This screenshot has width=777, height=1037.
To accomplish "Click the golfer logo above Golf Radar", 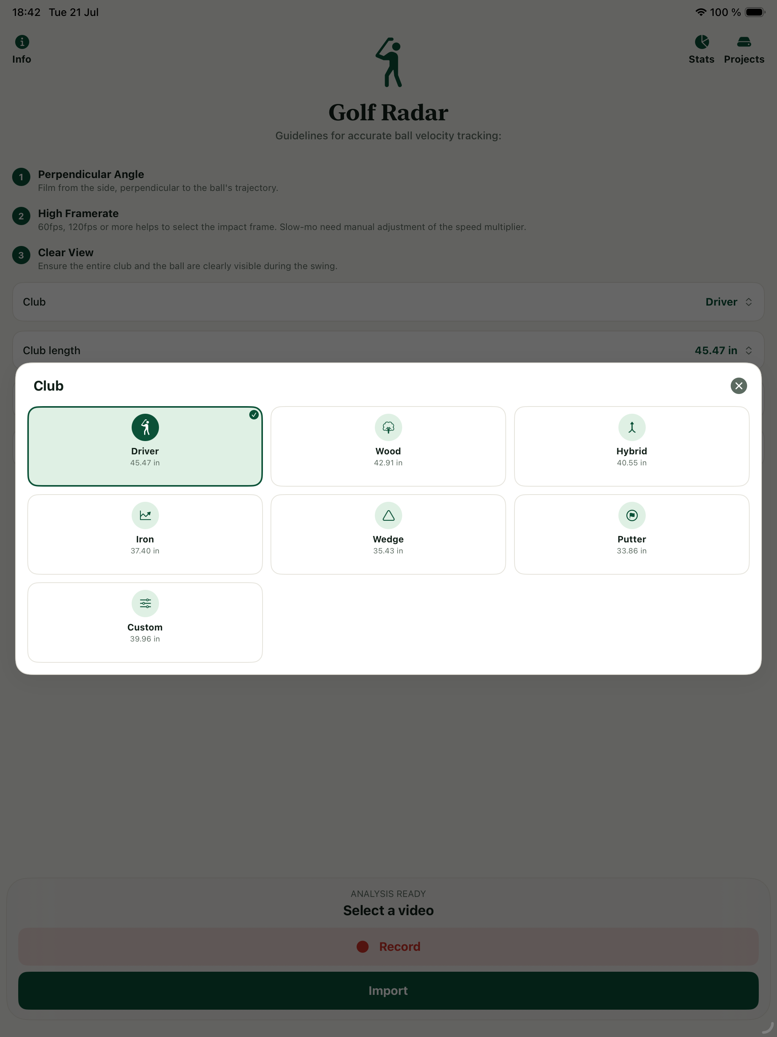I will (389, 62).
